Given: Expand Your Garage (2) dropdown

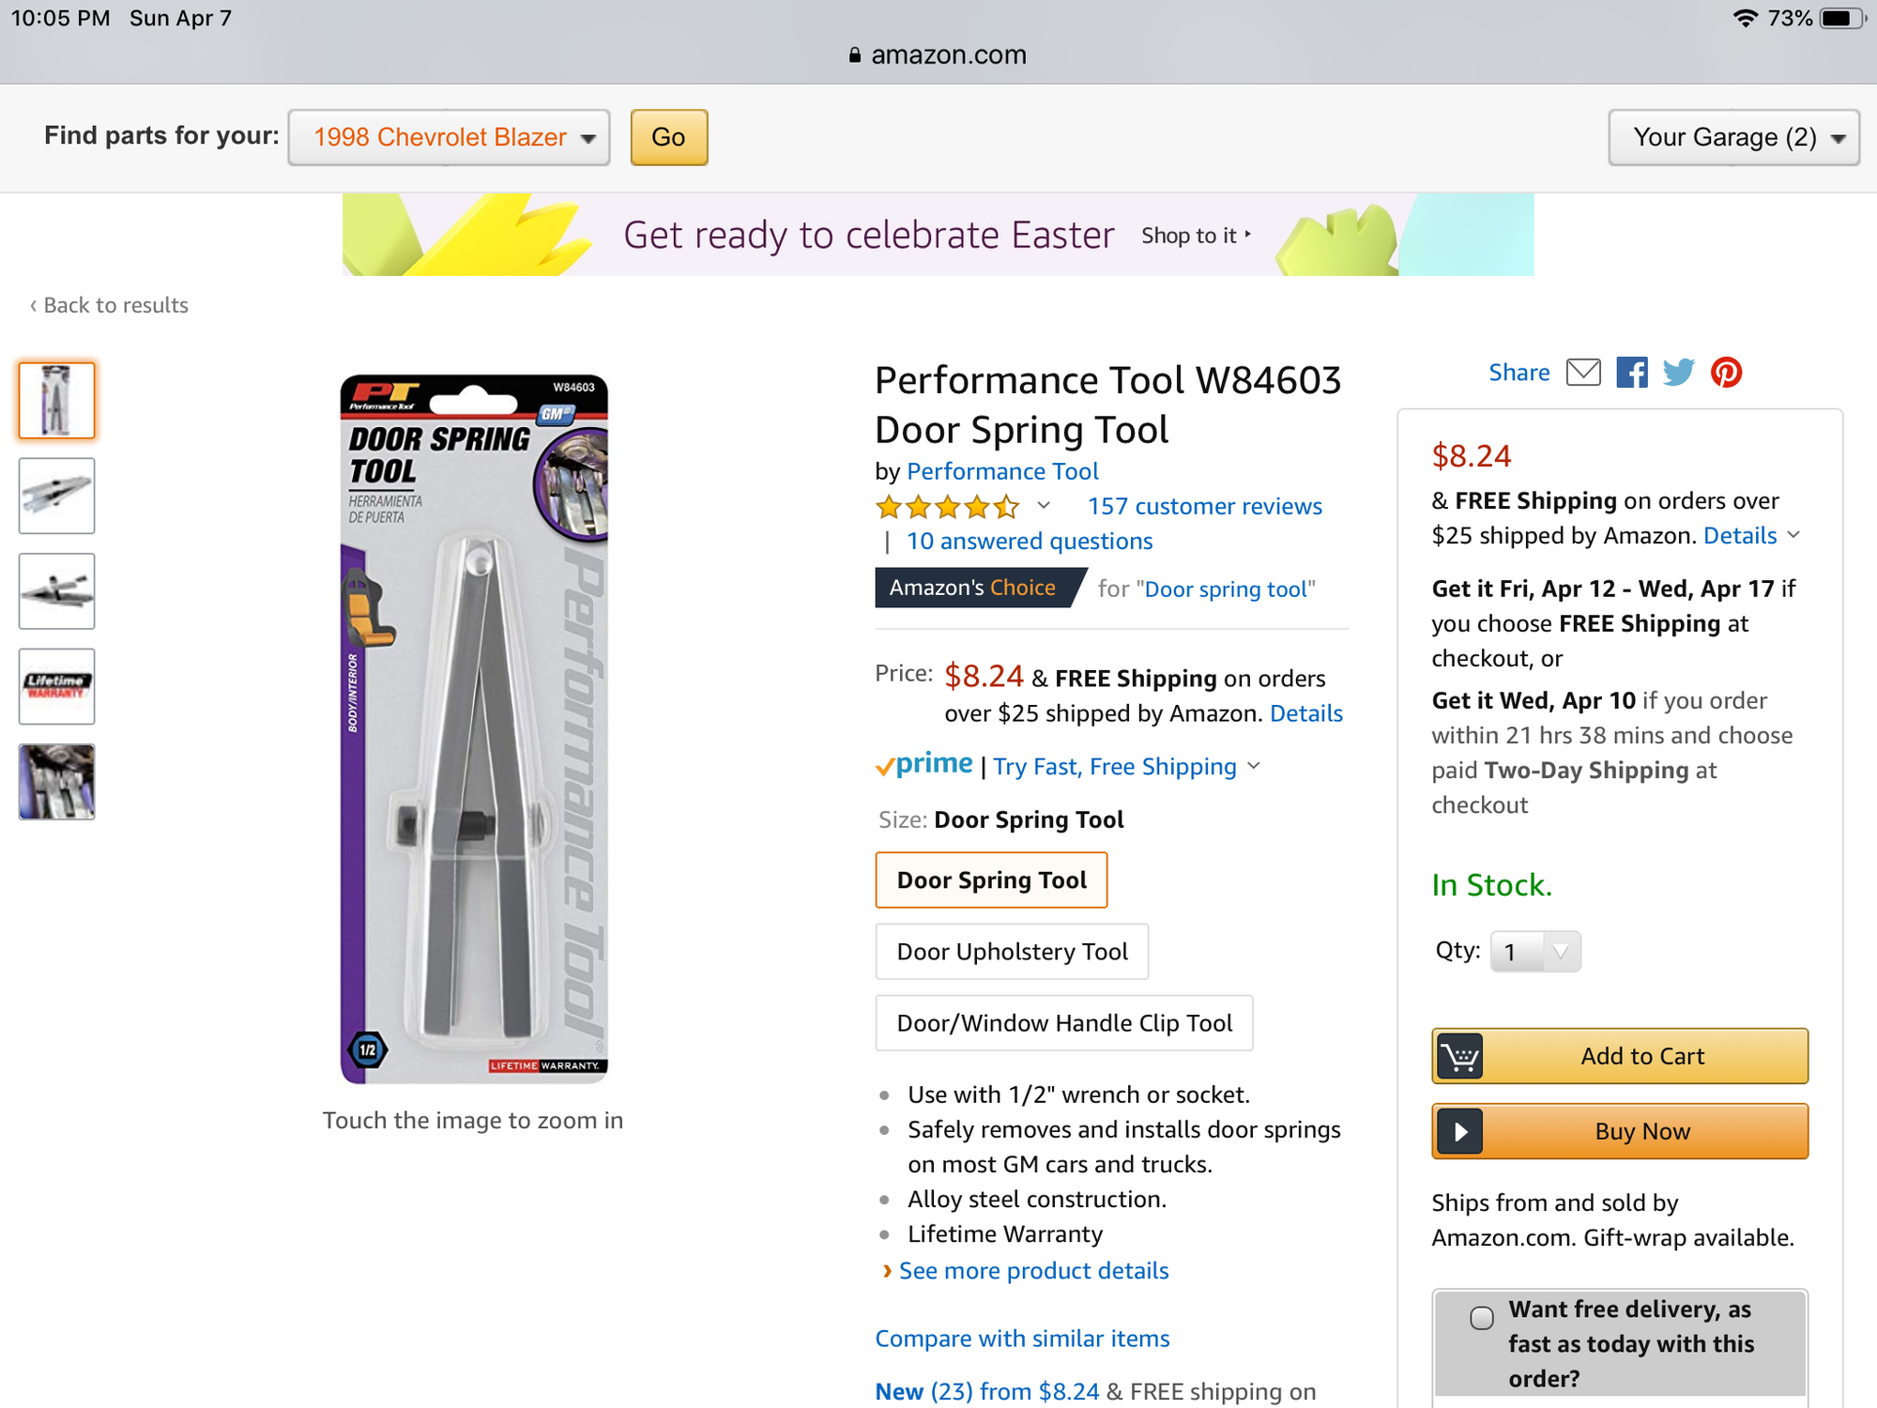Looking at the screenshot, I should pos(1733,137).
